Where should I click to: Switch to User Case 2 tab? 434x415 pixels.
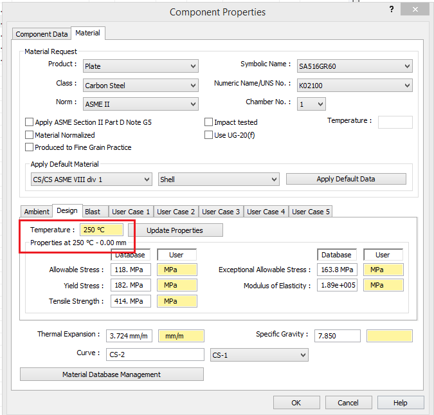[176, 212]
